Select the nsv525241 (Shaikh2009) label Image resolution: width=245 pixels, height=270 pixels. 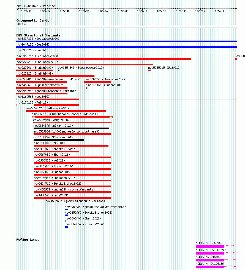[x=35, y=68]
